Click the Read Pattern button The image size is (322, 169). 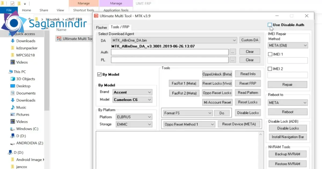(248, 93)
